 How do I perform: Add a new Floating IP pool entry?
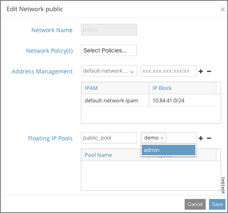click(201, 138)
